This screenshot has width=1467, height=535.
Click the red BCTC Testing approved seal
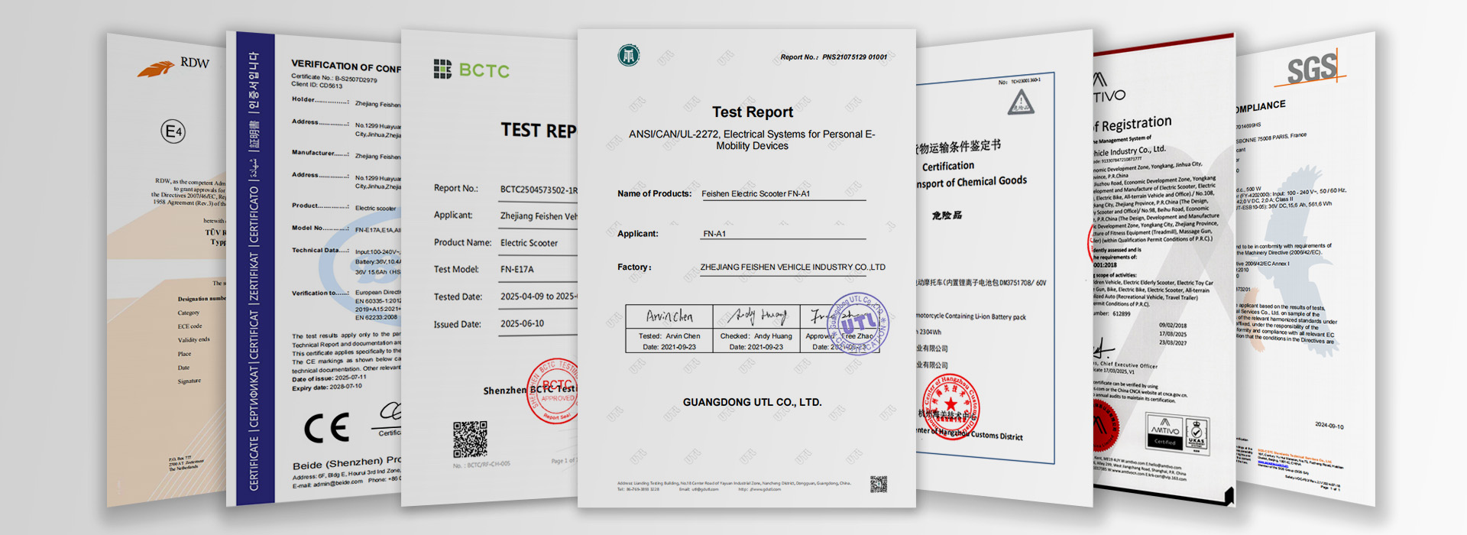555,390
